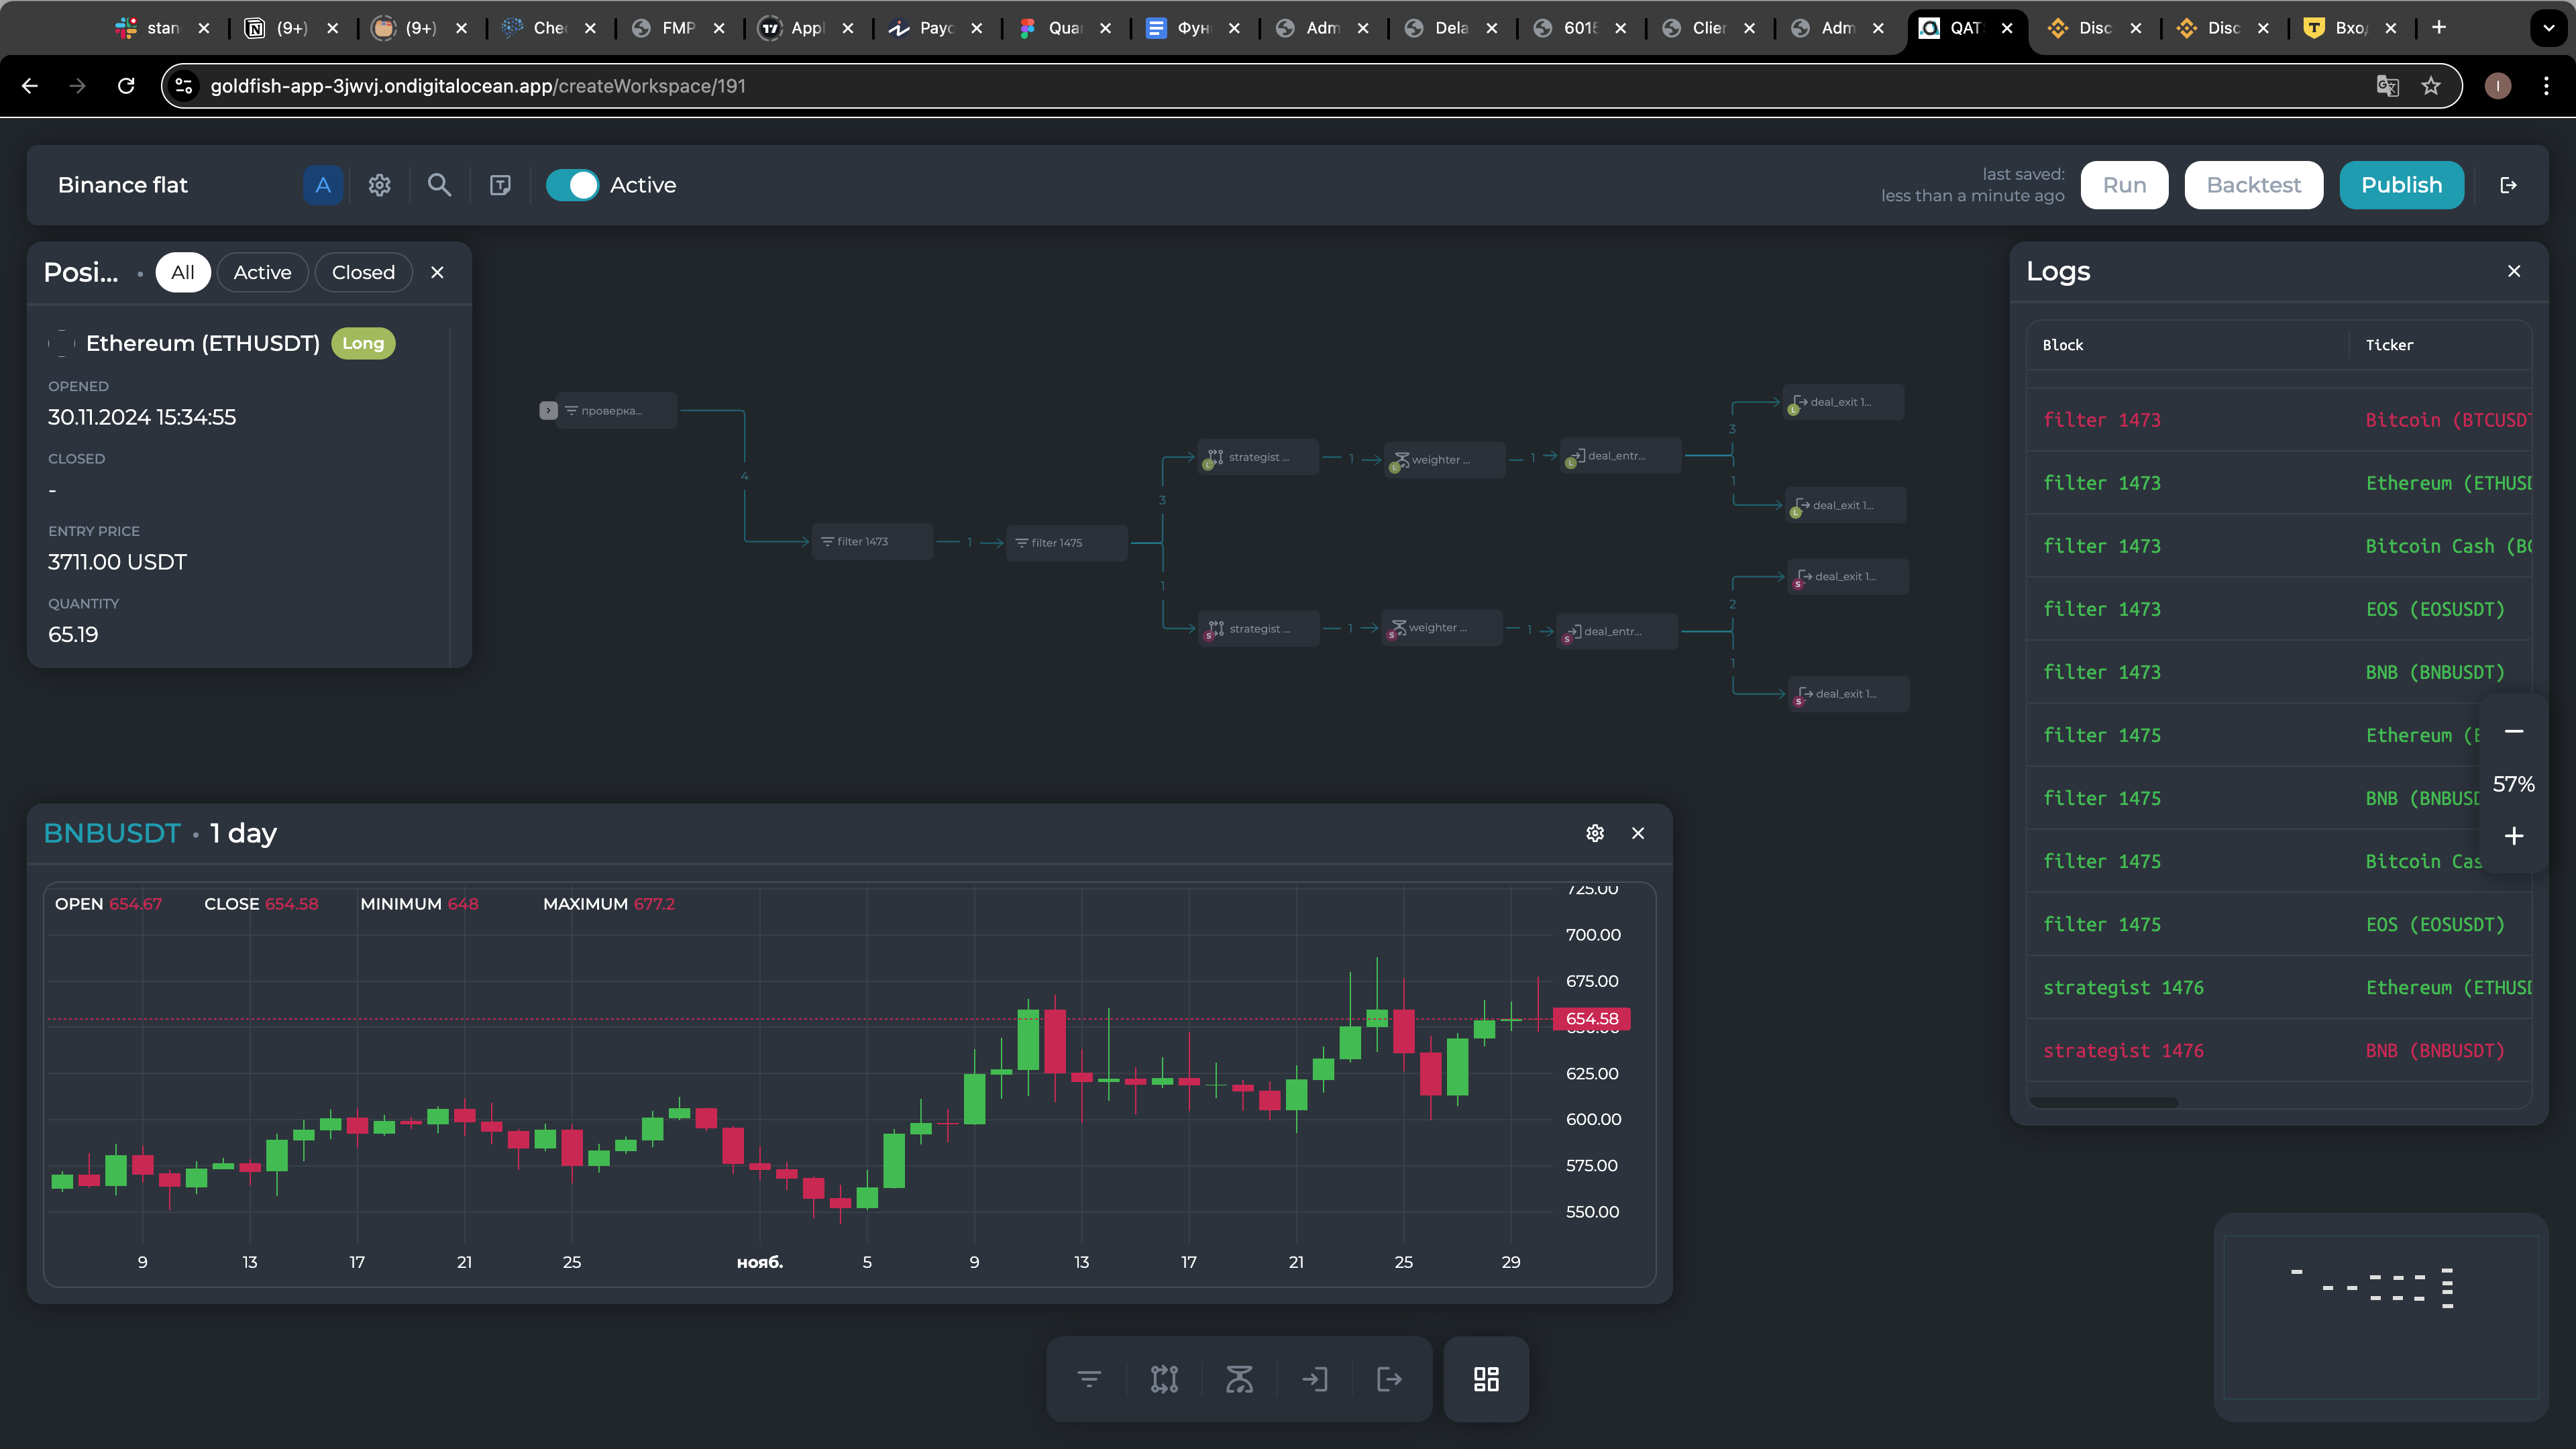Viewport: 2576px width, 1449px height.
Task: Open BNBUSDT chart settings gear
Action: coord(1595,833)
